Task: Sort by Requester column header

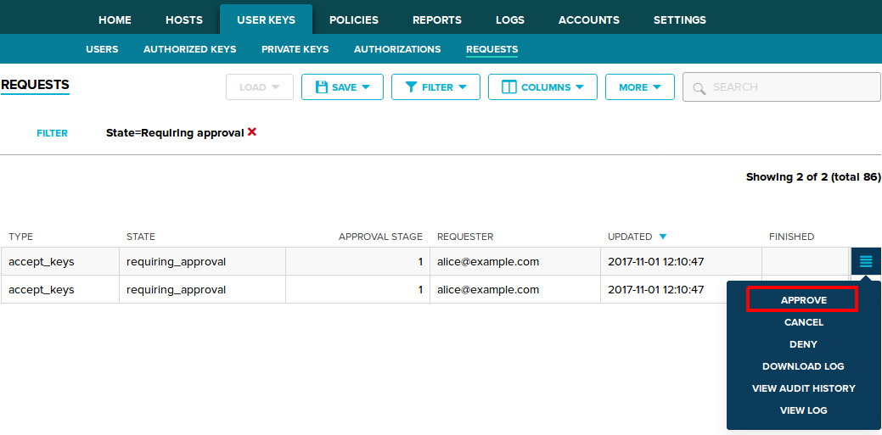Action: (465, 237)
